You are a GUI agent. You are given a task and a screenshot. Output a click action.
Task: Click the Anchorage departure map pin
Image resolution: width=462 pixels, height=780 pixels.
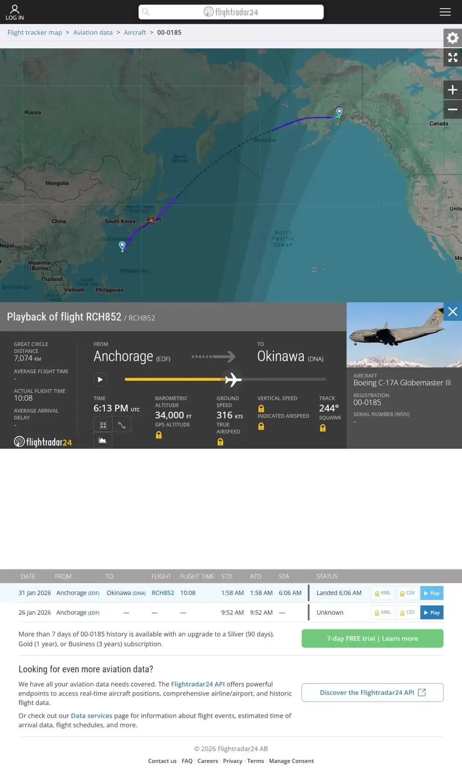(x=339, y=112)
